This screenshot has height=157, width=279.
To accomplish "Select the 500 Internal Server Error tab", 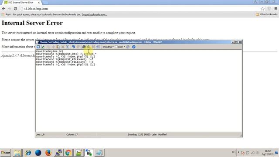I will click(x=20, y=3).
